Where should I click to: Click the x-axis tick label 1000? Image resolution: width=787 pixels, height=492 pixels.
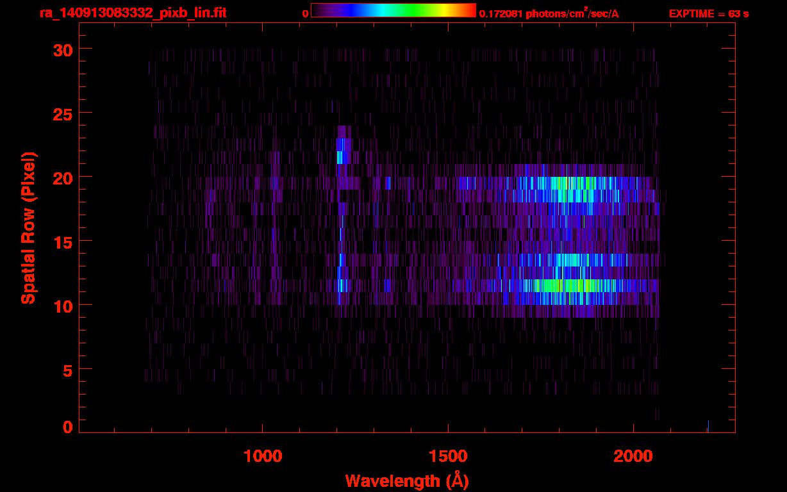(x=263, y=456)
